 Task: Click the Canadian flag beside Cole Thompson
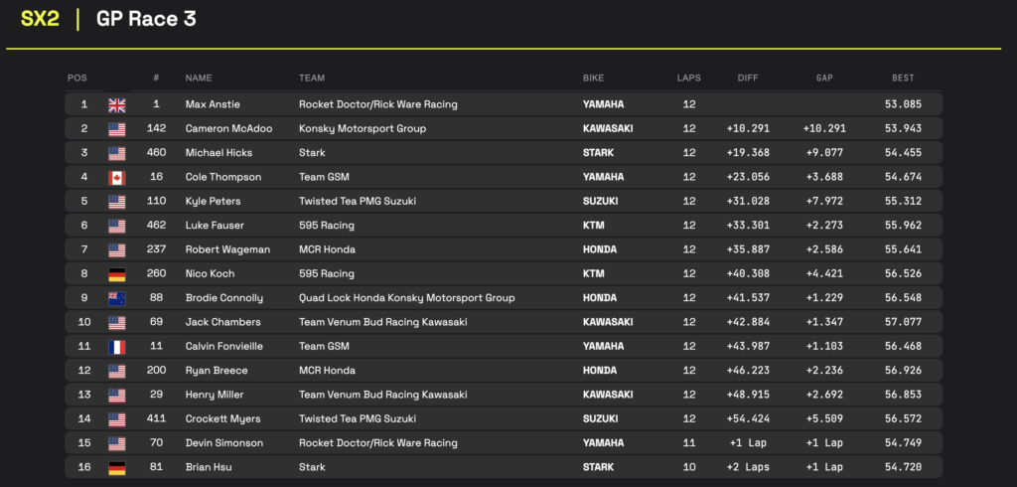117,178
